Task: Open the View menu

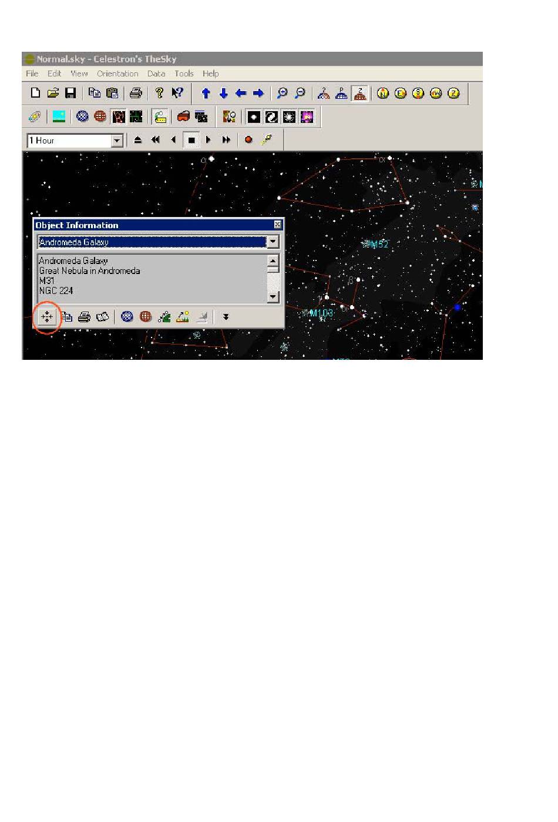Action: (x=79, y=73)
